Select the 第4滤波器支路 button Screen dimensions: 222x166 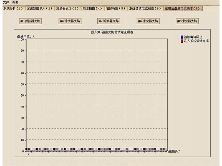coord(148,21)
